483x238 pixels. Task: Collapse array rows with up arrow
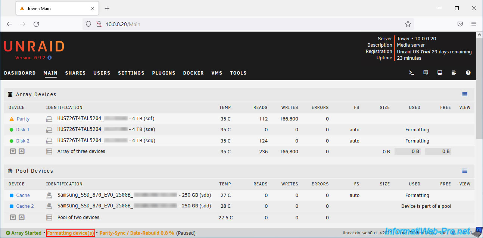[22, 151]
